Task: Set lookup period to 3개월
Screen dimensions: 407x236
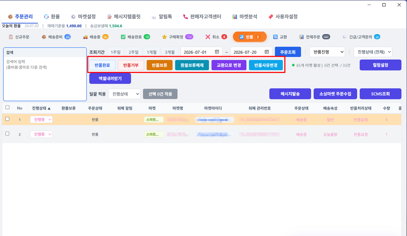Action: coord(170,52)
